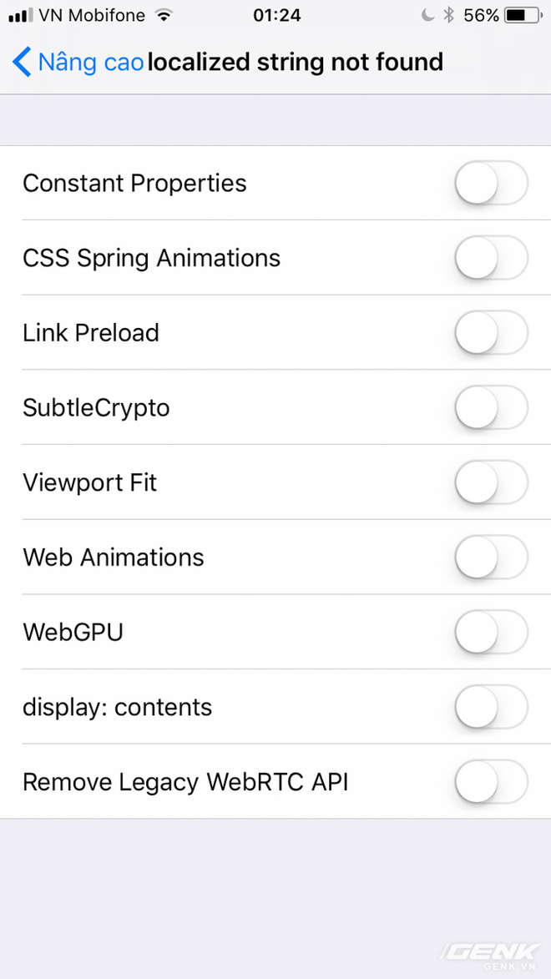Switch on Viewport Fit
This screenshot has width=551, height=979.
pos(491,482)
